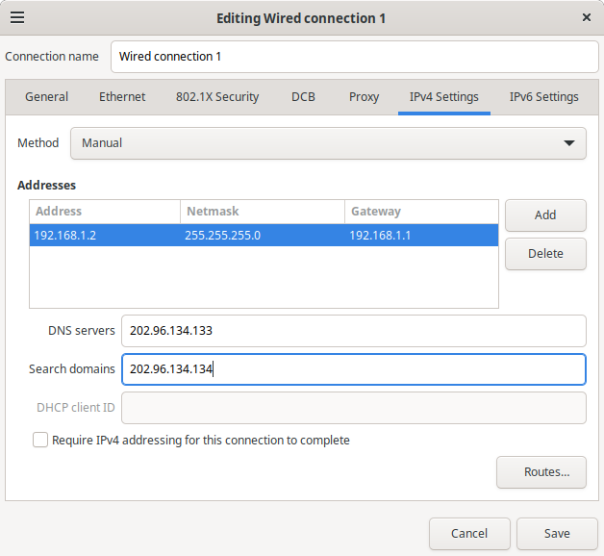
Task: Open the IPv6 Settings tab
Action: pos(543,96)
